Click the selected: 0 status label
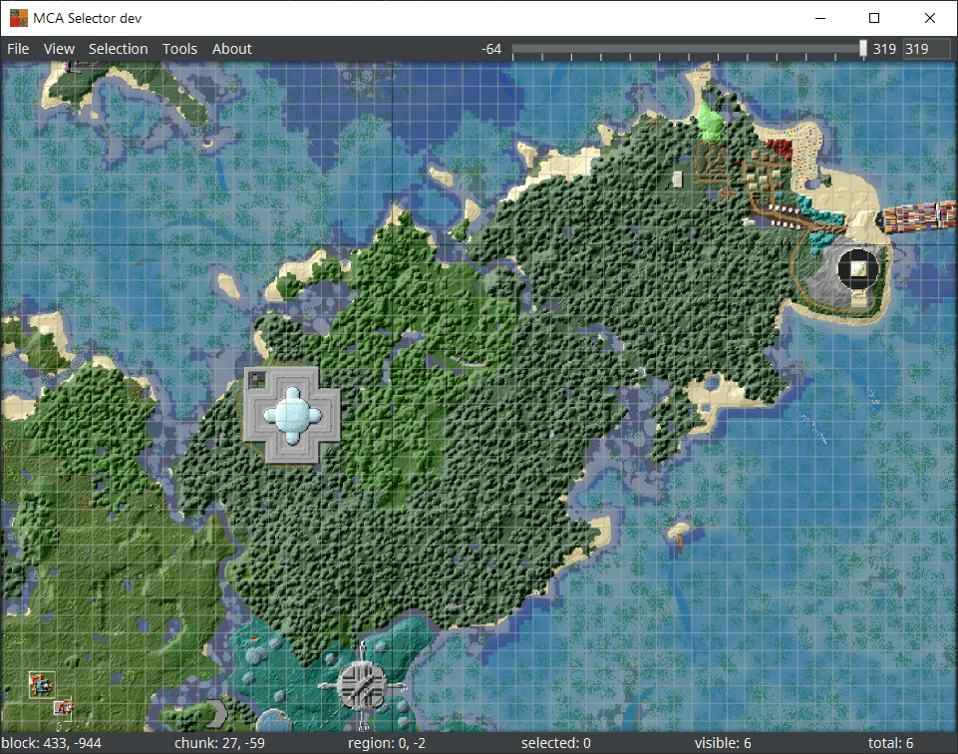Image resolution: width=958 pixels, height=754 pixels. pos(555,742)
